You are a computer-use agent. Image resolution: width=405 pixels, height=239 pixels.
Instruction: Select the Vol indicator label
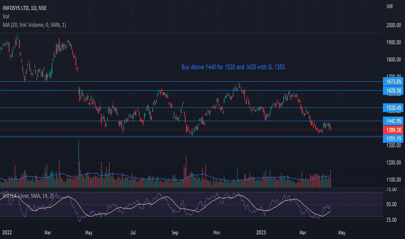pos(6,17)
